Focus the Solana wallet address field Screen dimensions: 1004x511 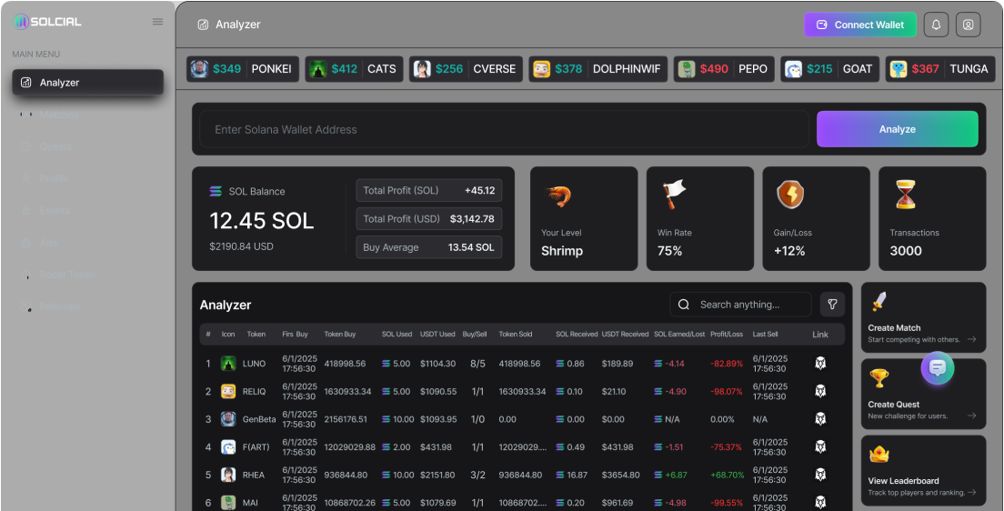(504, 129)
